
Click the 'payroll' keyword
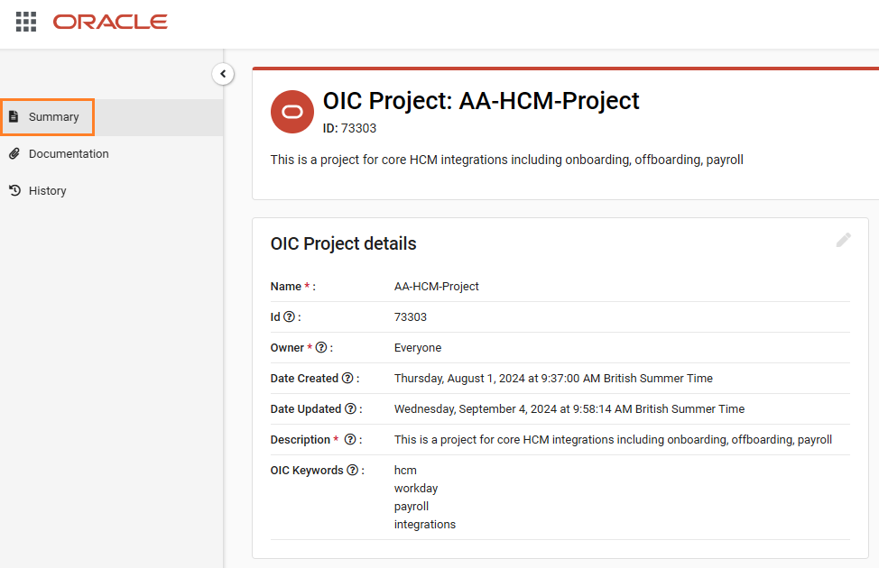point(412,507)
